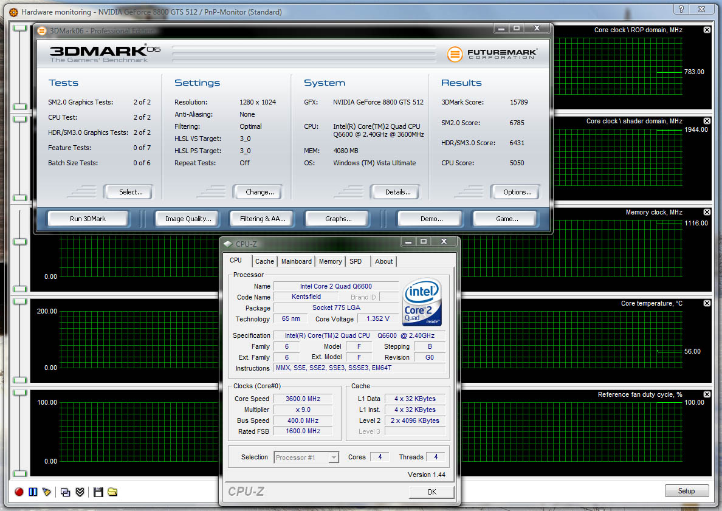Screen dimensions: 722x511
Task: Click the Bus Speed 400.0 MHz field
Action: coord(303,420)
